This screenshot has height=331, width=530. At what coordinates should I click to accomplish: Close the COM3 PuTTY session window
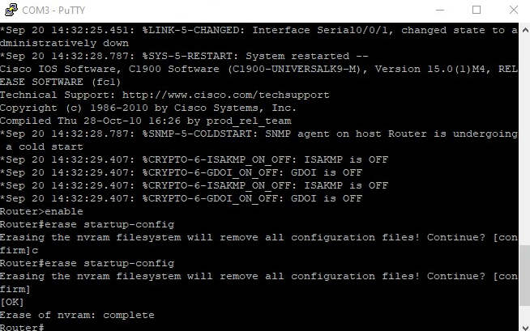tap(512, 10)
